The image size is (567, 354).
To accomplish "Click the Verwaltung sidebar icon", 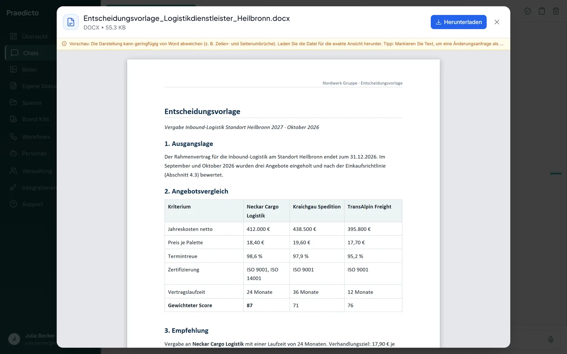I will coord(13,171).
